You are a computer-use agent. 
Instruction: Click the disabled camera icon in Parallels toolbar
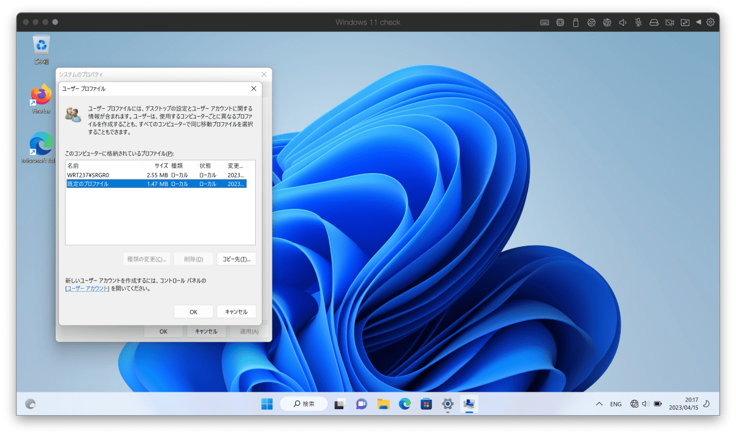(x=670, y=22)
